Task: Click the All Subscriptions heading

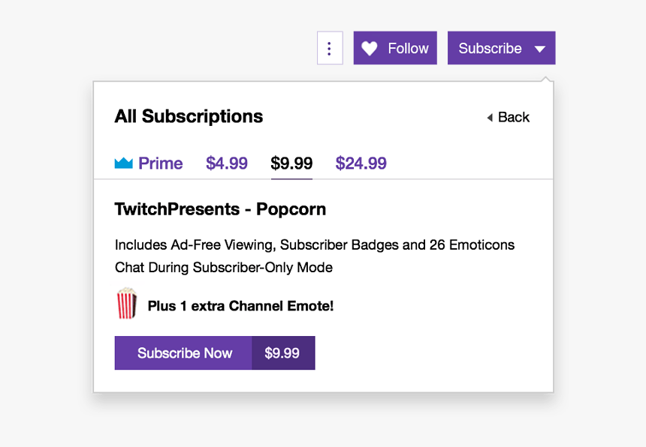Action: coord(188,116)
